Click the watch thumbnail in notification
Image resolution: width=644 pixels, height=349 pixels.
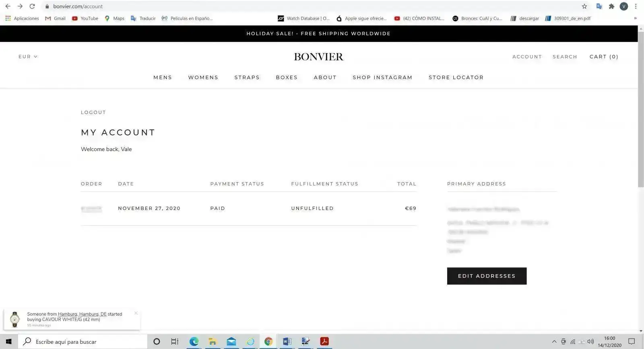(x=15, y=319)
